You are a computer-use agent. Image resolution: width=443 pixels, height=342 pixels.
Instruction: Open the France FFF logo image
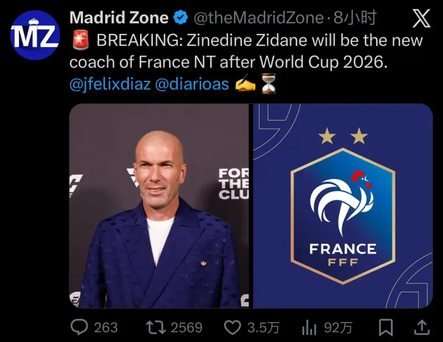click(343, 206)
